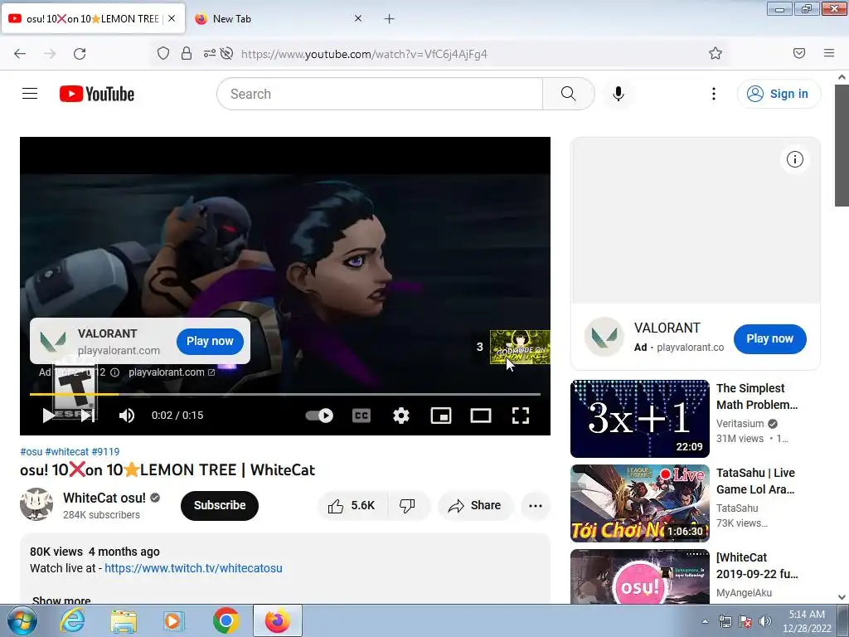Go back with the browser back arrow
849x637 pixels.
tap(20, 54)
